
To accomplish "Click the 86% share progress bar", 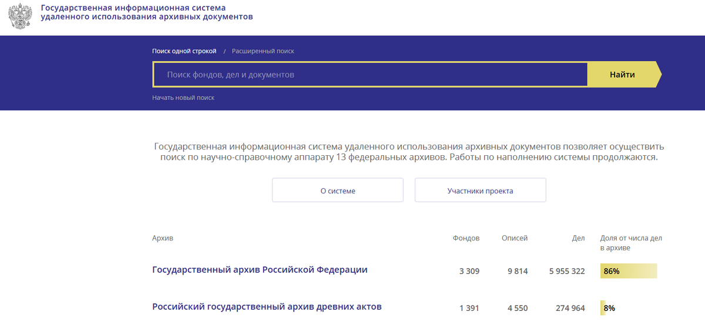I will (629, 271).
